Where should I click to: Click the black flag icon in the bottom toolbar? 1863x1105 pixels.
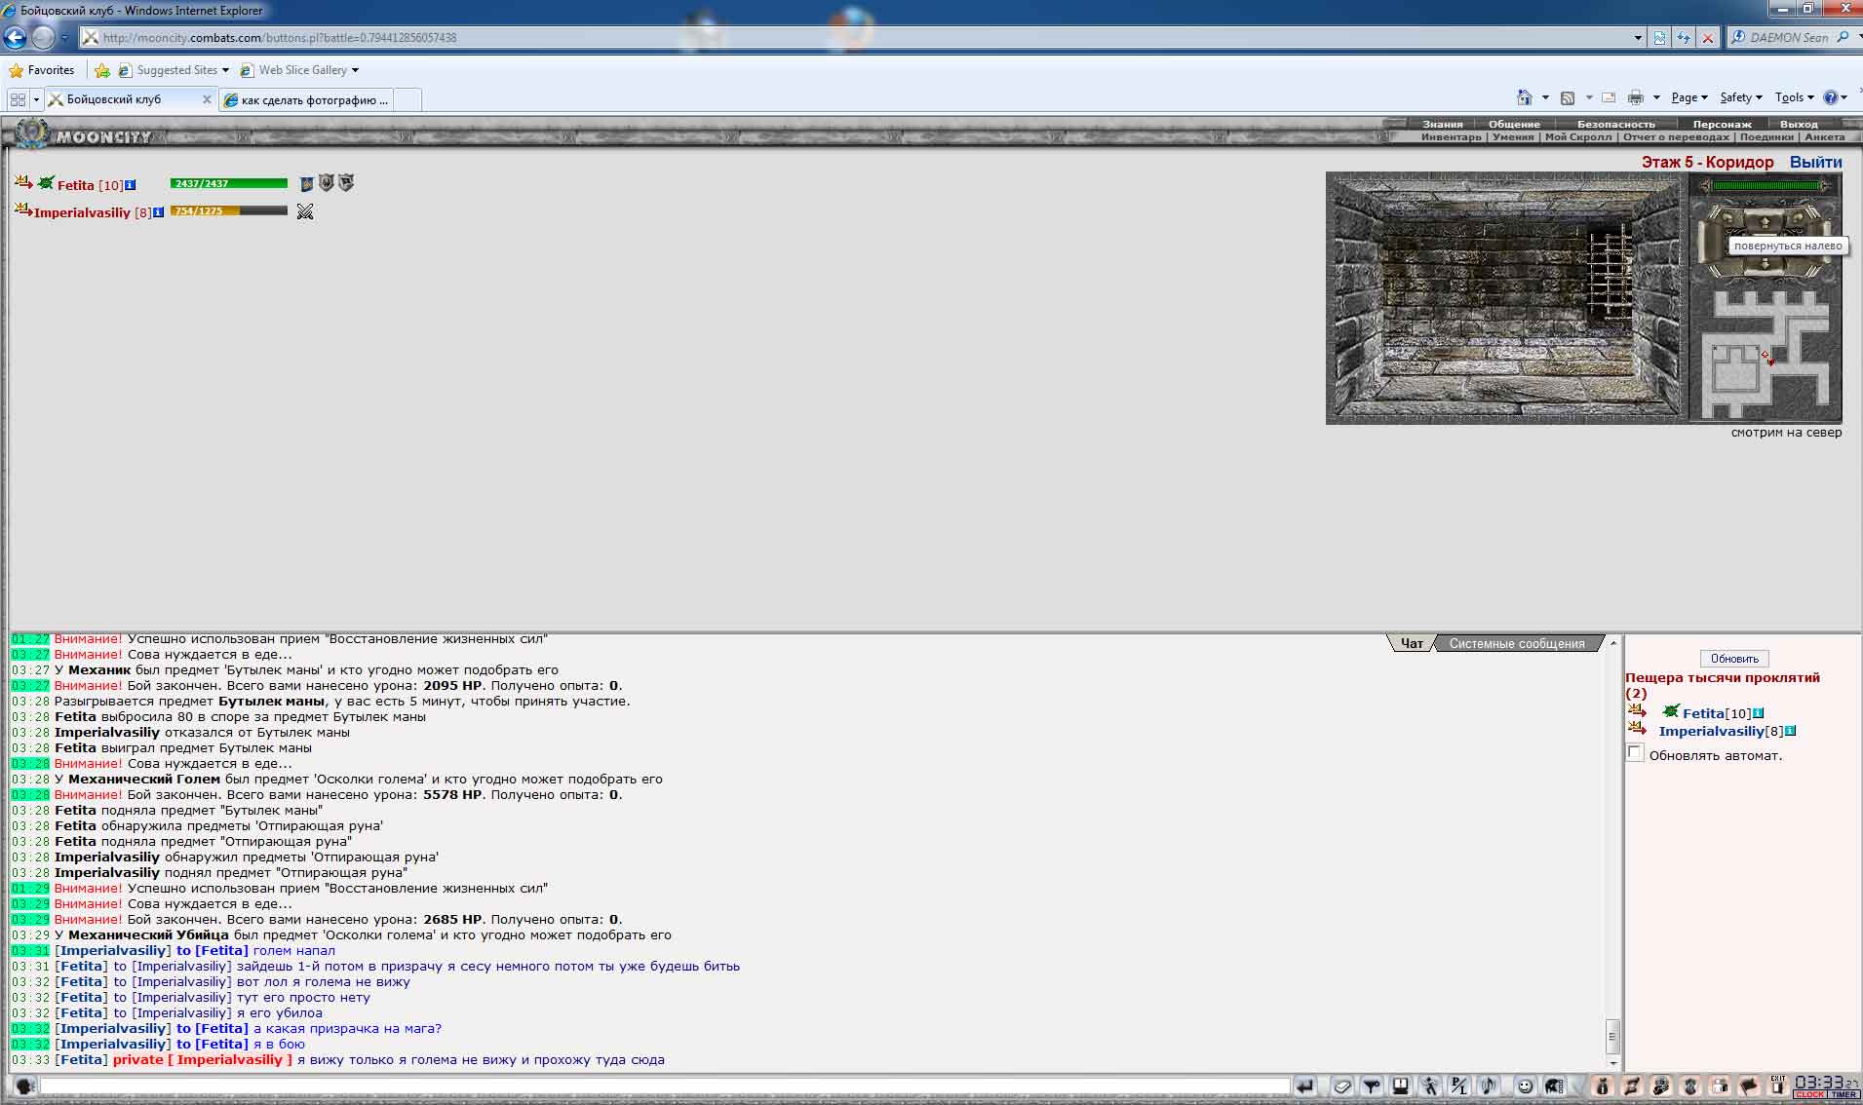pyautogui.click(x=1749, y=1086)
